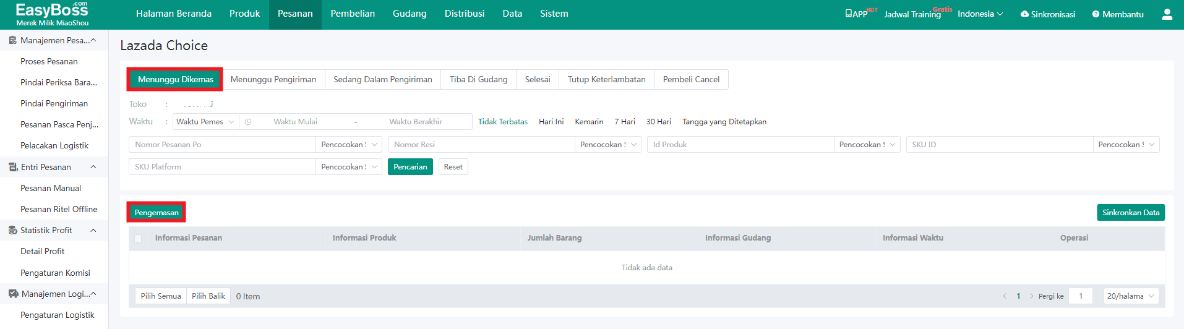This screenshot has height=329, width=1184.
Task: Switch to the Menunggu Pengiriman tab
Action: point(273,80)
